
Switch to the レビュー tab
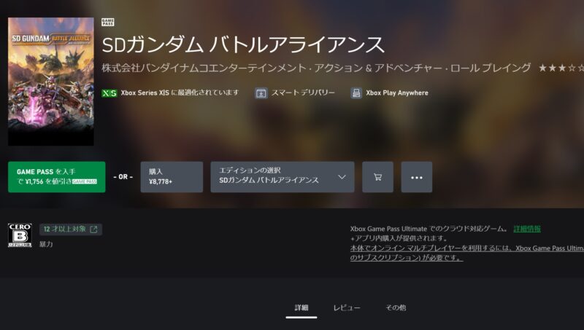347,307
